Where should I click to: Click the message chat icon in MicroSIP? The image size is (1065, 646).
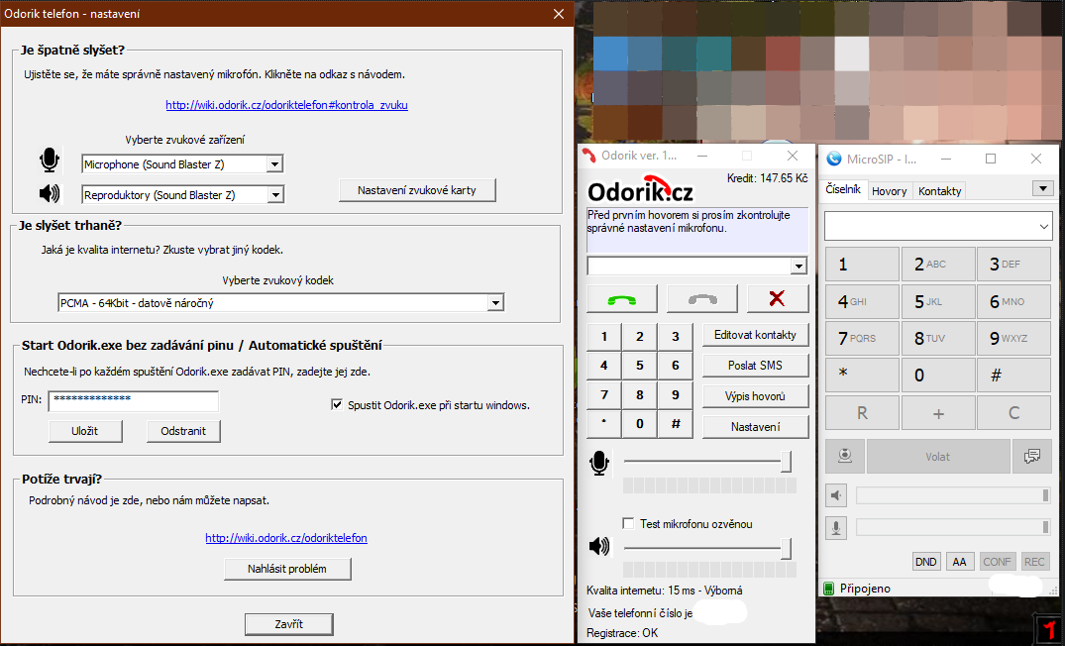(1031, 457)
